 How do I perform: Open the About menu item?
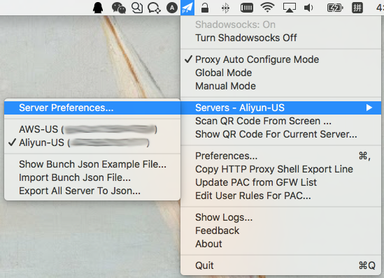[x=281, y=244]
